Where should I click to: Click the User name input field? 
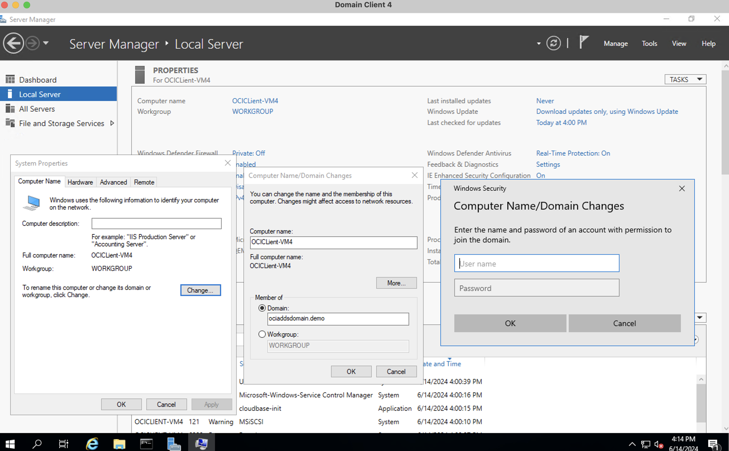[x=536, y=263]
